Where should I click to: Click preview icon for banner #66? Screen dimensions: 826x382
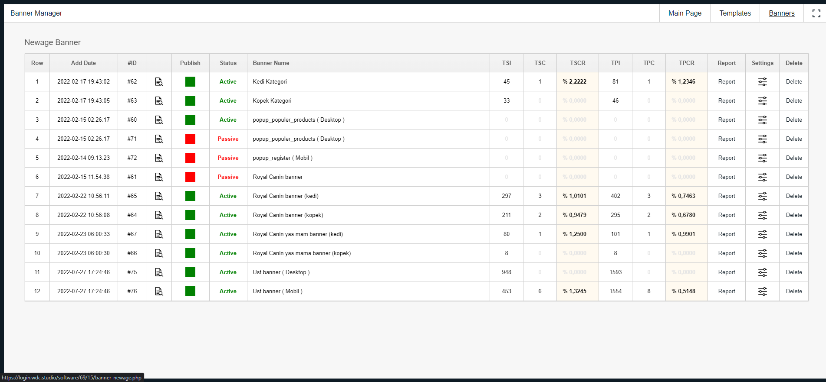[159, 253]
